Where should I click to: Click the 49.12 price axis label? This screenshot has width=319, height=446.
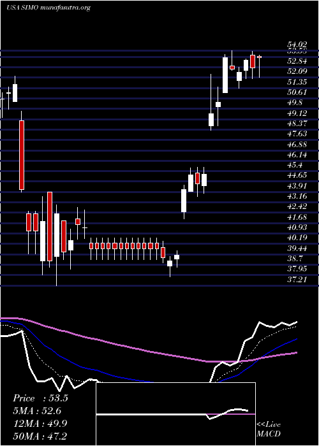pyautogui.click(x=297, y=113)
